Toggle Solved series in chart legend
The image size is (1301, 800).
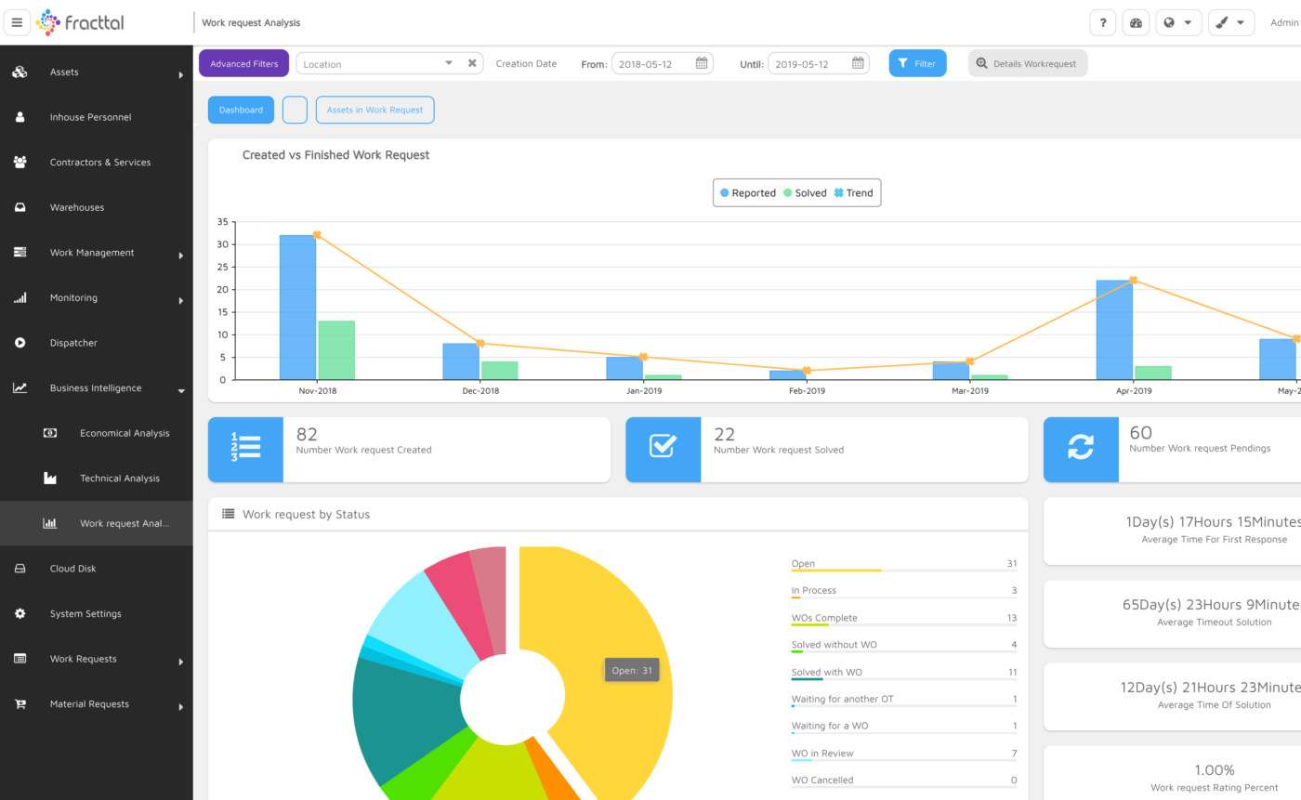click(x=805, y=193)
